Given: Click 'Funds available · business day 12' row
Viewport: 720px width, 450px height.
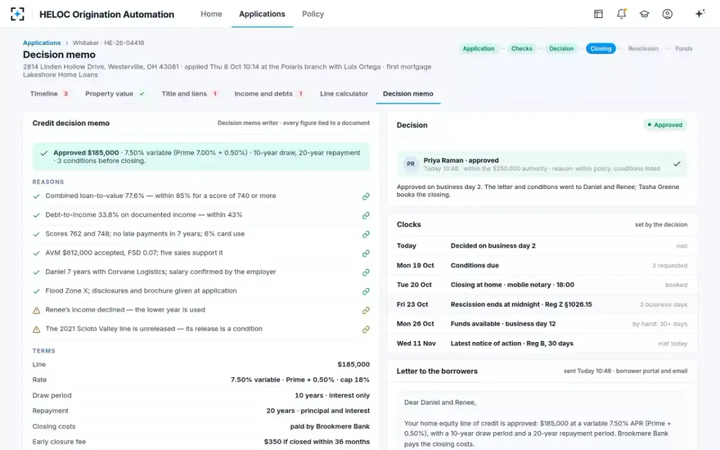Looking at the screenshot, I should pos(542,324).
